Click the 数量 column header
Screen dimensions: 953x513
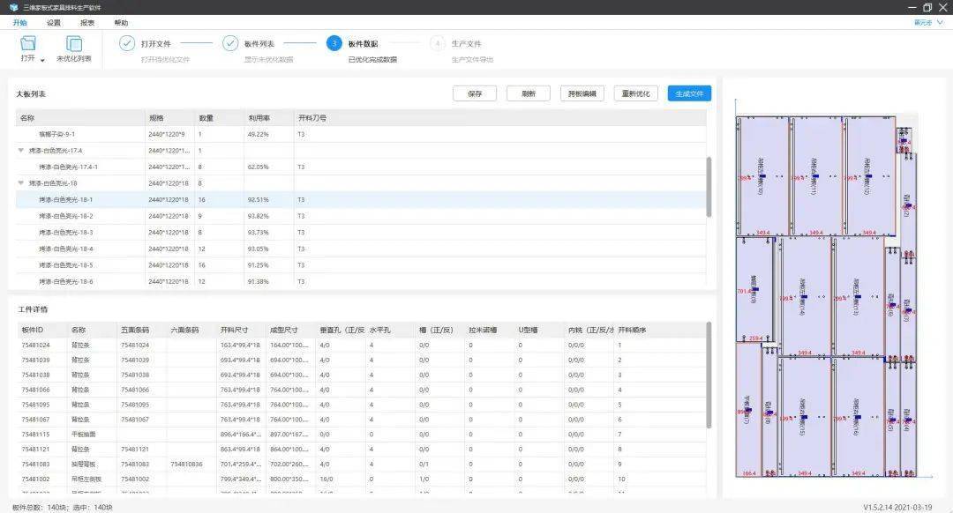[x=220, y=118]
